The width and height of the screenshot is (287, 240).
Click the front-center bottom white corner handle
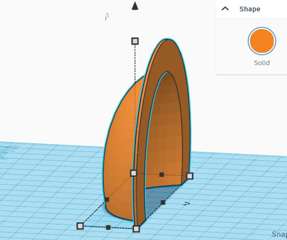pyautogui.click(x=136, y=229)
